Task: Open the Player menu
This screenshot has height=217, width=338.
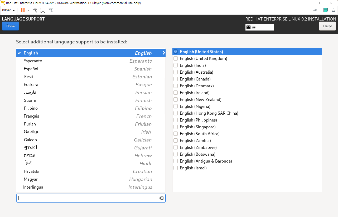Action: (x=8, y=10)
